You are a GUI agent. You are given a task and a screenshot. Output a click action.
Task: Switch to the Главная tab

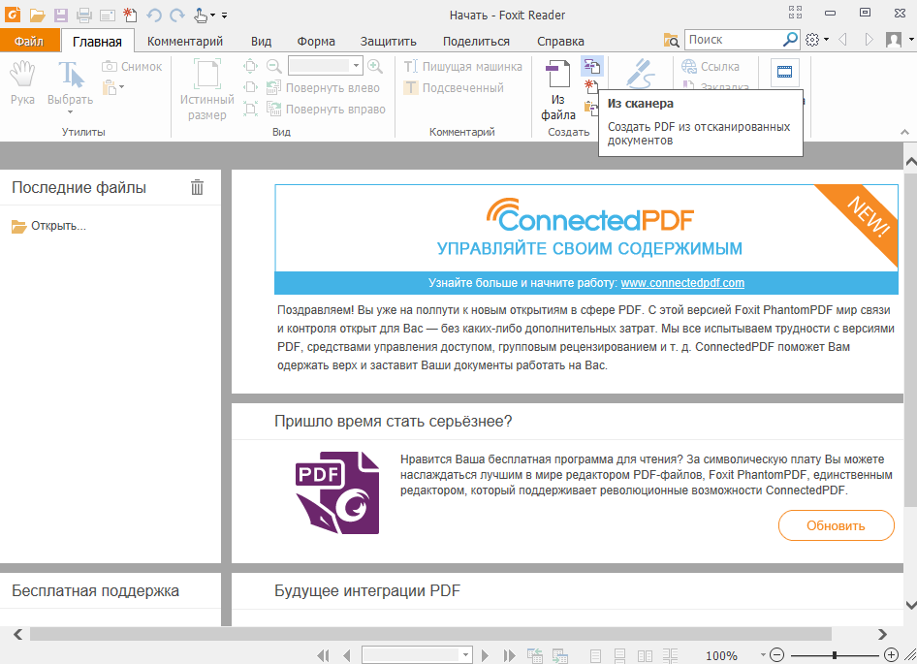click(97, 42)
